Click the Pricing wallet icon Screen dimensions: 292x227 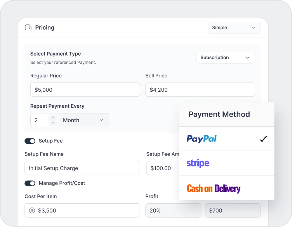[x=28, y=28]
